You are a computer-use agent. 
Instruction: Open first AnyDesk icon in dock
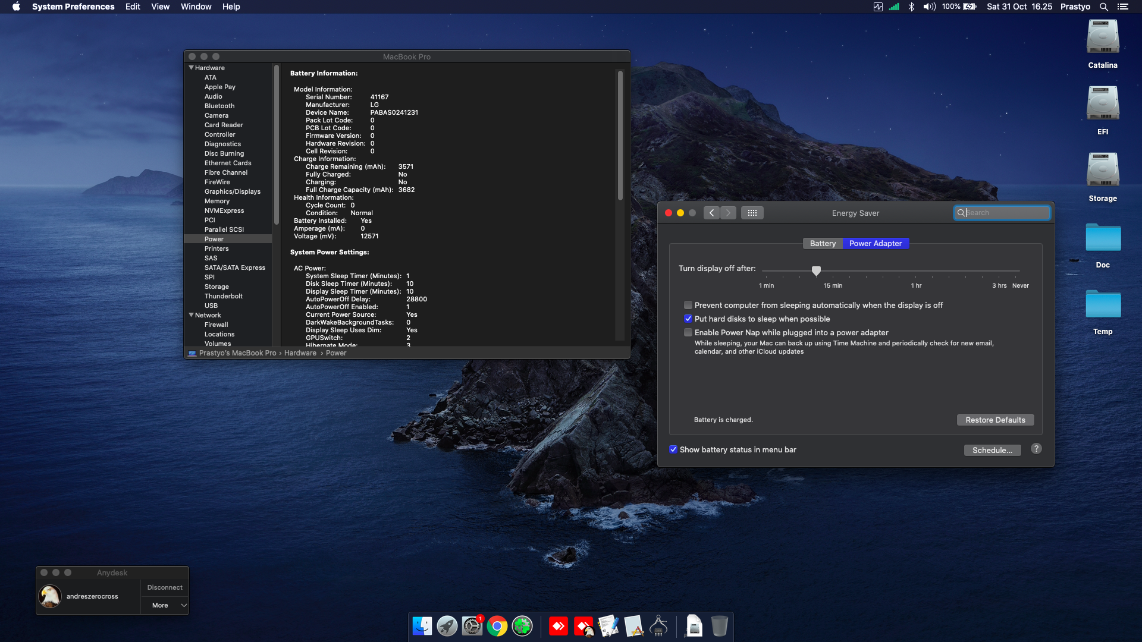559,626
